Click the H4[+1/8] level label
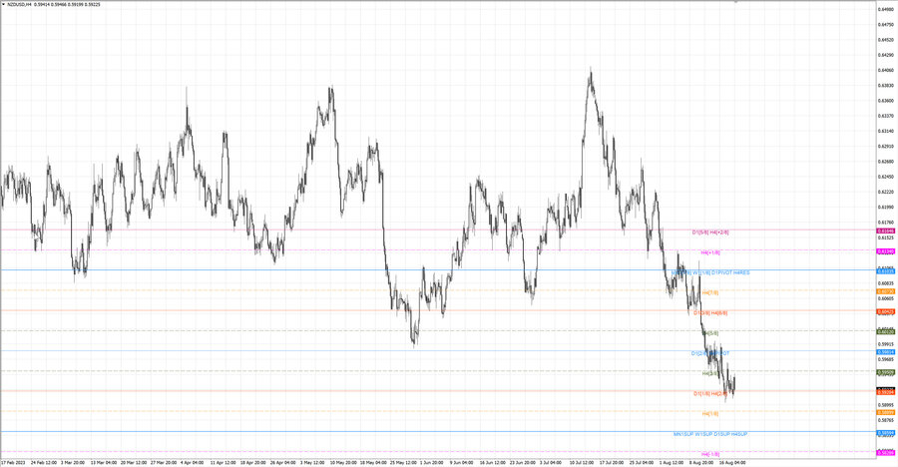The height and width of the screenshot is (467, 898). [710, 252]
